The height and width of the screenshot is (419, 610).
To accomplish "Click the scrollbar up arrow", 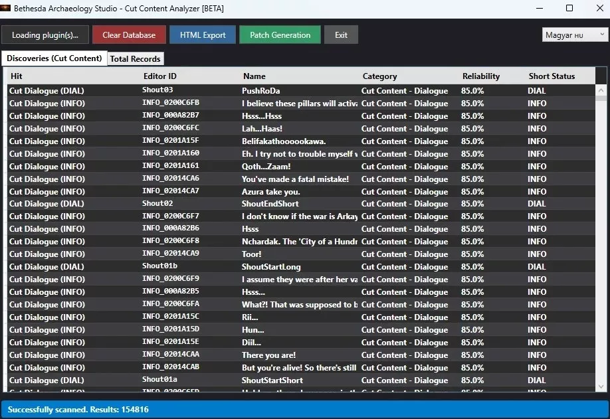I will point(601,90).
